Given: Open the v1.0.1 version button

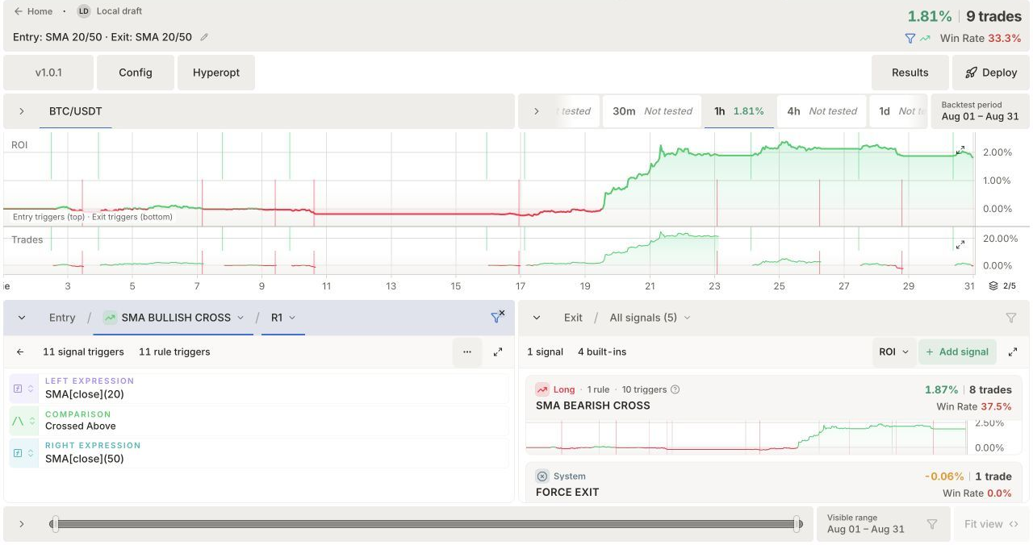Looking at the screenshot, I should (48, 73).
